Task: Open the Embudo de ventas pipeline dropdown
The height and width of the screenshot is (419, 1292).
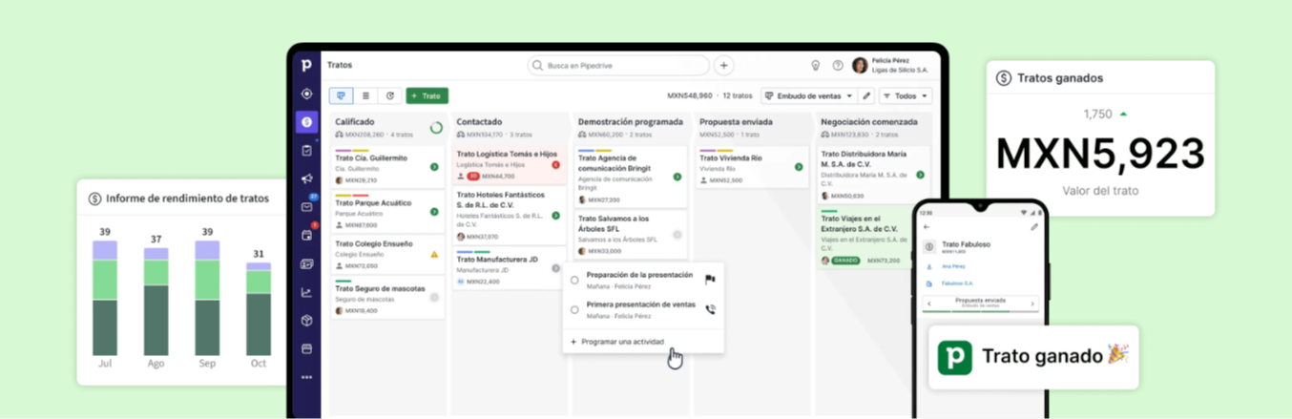Action: (808, 95)
